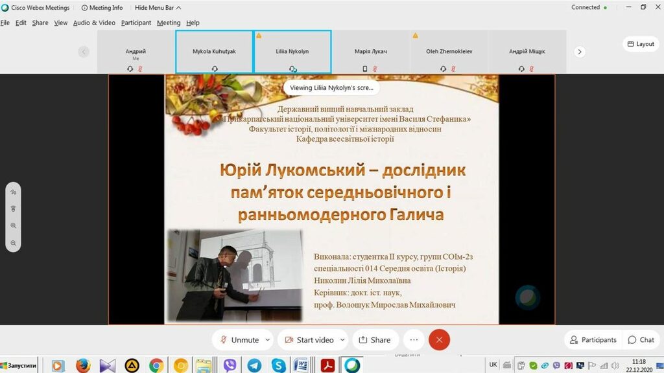Click the red leave meeting button
The height and width of the screenshot is (373, 664).
[x=439, y=340]
